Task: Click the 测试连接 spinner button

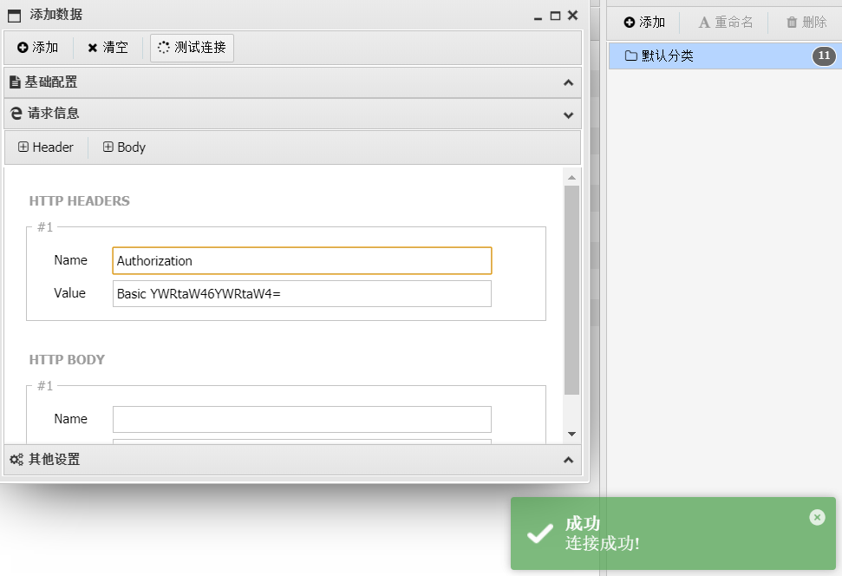Action: [x=192, y=48]
